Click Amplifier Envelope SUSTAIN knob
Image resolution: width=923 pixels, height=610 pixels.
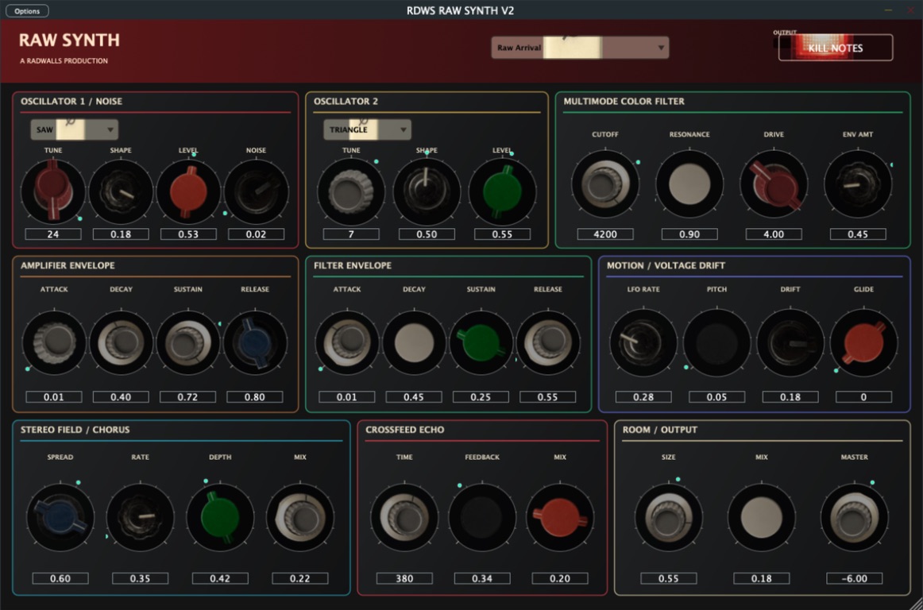(187, 342)
